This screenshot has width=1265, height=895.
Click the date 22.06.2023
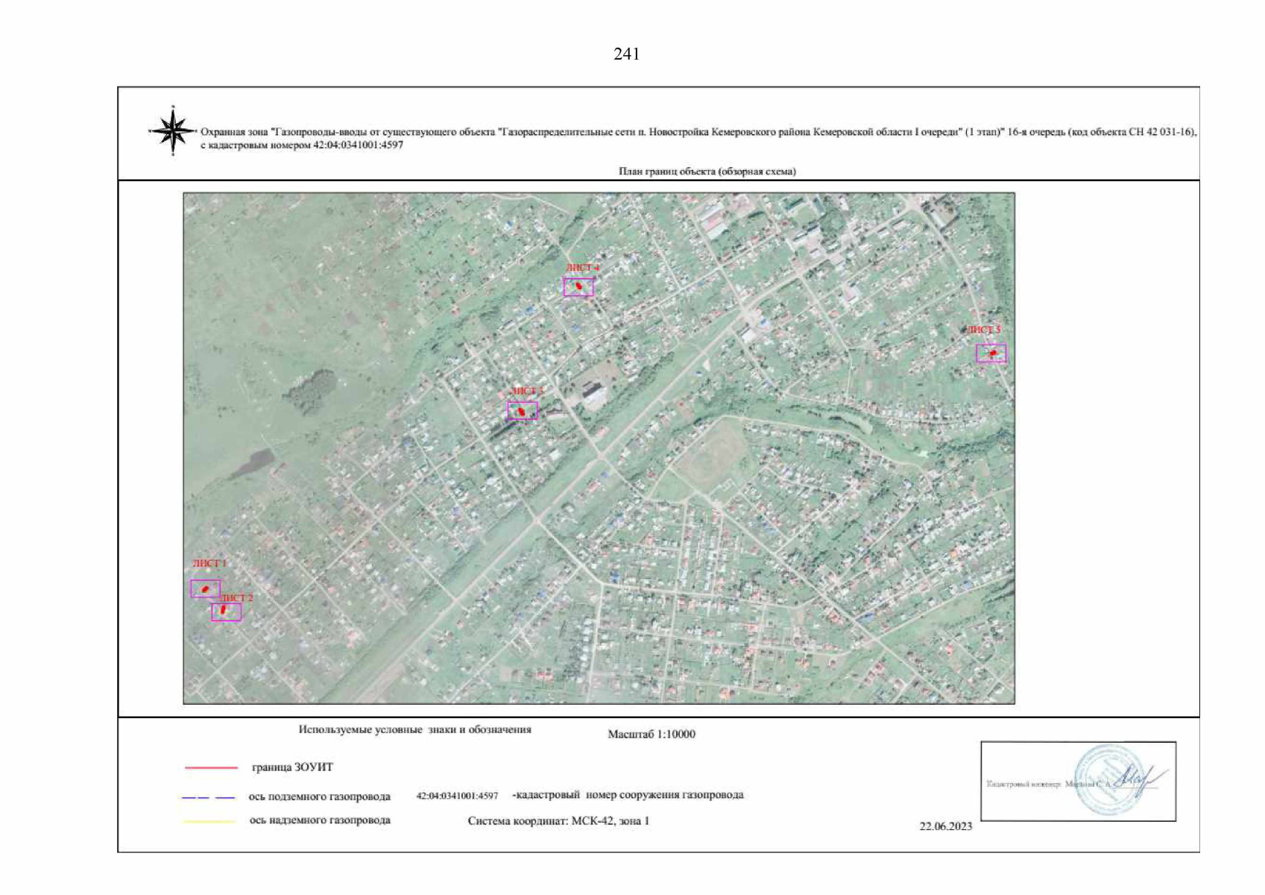tap(945, 826)
